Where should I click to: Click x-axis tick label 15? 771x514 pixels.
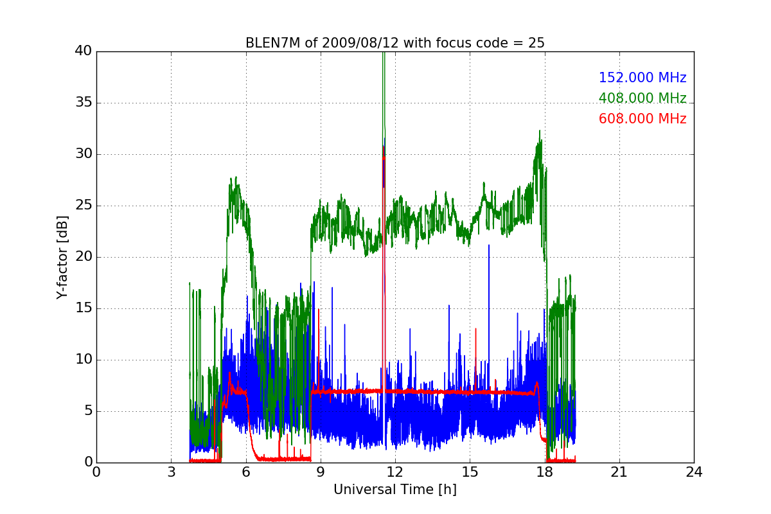(470, 472)
